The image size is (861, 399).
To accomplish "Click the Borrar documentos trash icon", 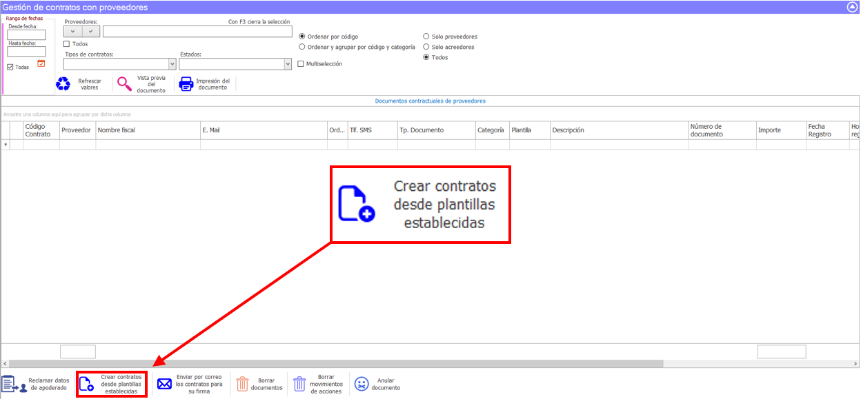I will click(244, 384).
